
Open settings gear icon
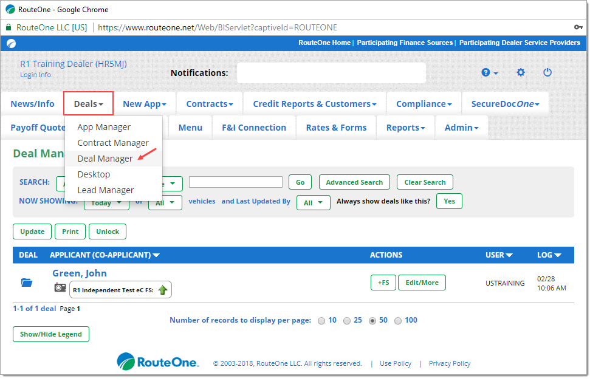pyautogui.click(x=520, y=72)
